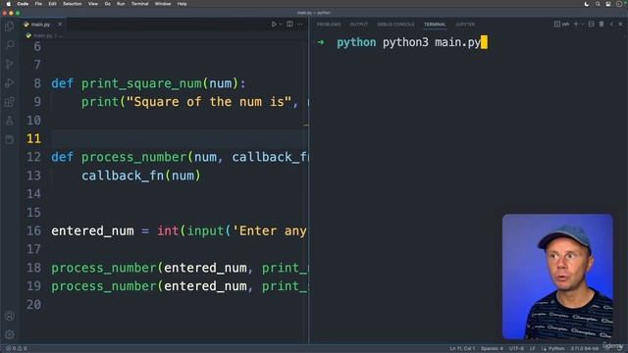
Task: Open the Edit menu
Action: click(52, 4)
